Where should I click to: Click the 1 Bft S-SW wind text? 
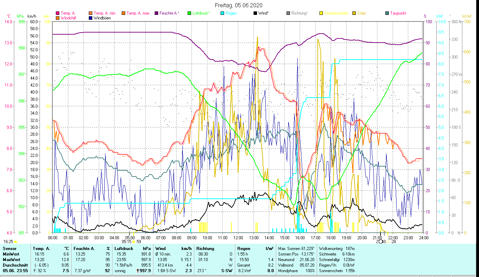pos(167,271)
